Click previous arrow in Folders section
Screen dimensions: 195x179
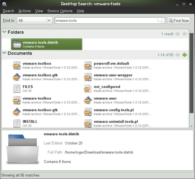coord(177,34)
